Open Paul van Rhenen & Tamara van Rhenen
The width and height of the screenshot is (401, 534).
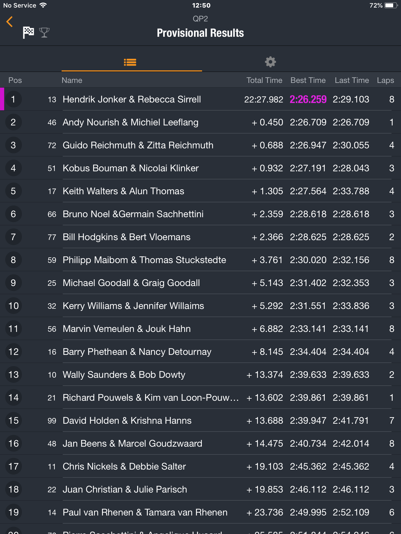click(200, 512)
